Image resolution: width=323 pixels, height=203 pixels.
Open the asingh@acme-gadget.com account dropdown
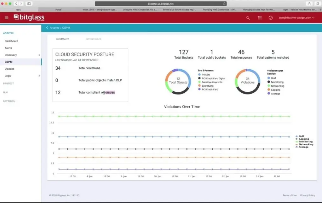[297, 18]
